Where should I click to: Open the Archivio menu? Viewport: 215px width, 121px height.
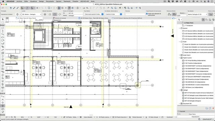(x=19, y=1)
